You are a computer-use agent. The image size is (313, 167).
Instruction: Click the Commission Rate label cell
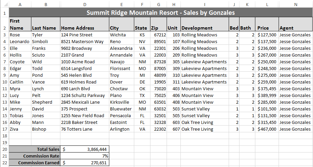[x=34, y=156]
